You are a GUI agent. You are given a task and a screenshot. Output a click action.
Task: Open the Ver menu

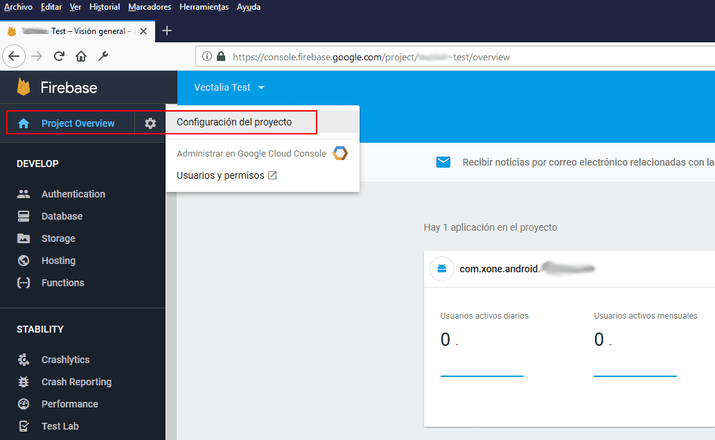pos(76,7)
